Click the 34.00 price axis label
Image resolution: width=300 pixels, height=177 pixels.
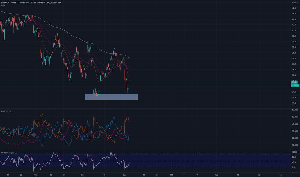(294, 98)
